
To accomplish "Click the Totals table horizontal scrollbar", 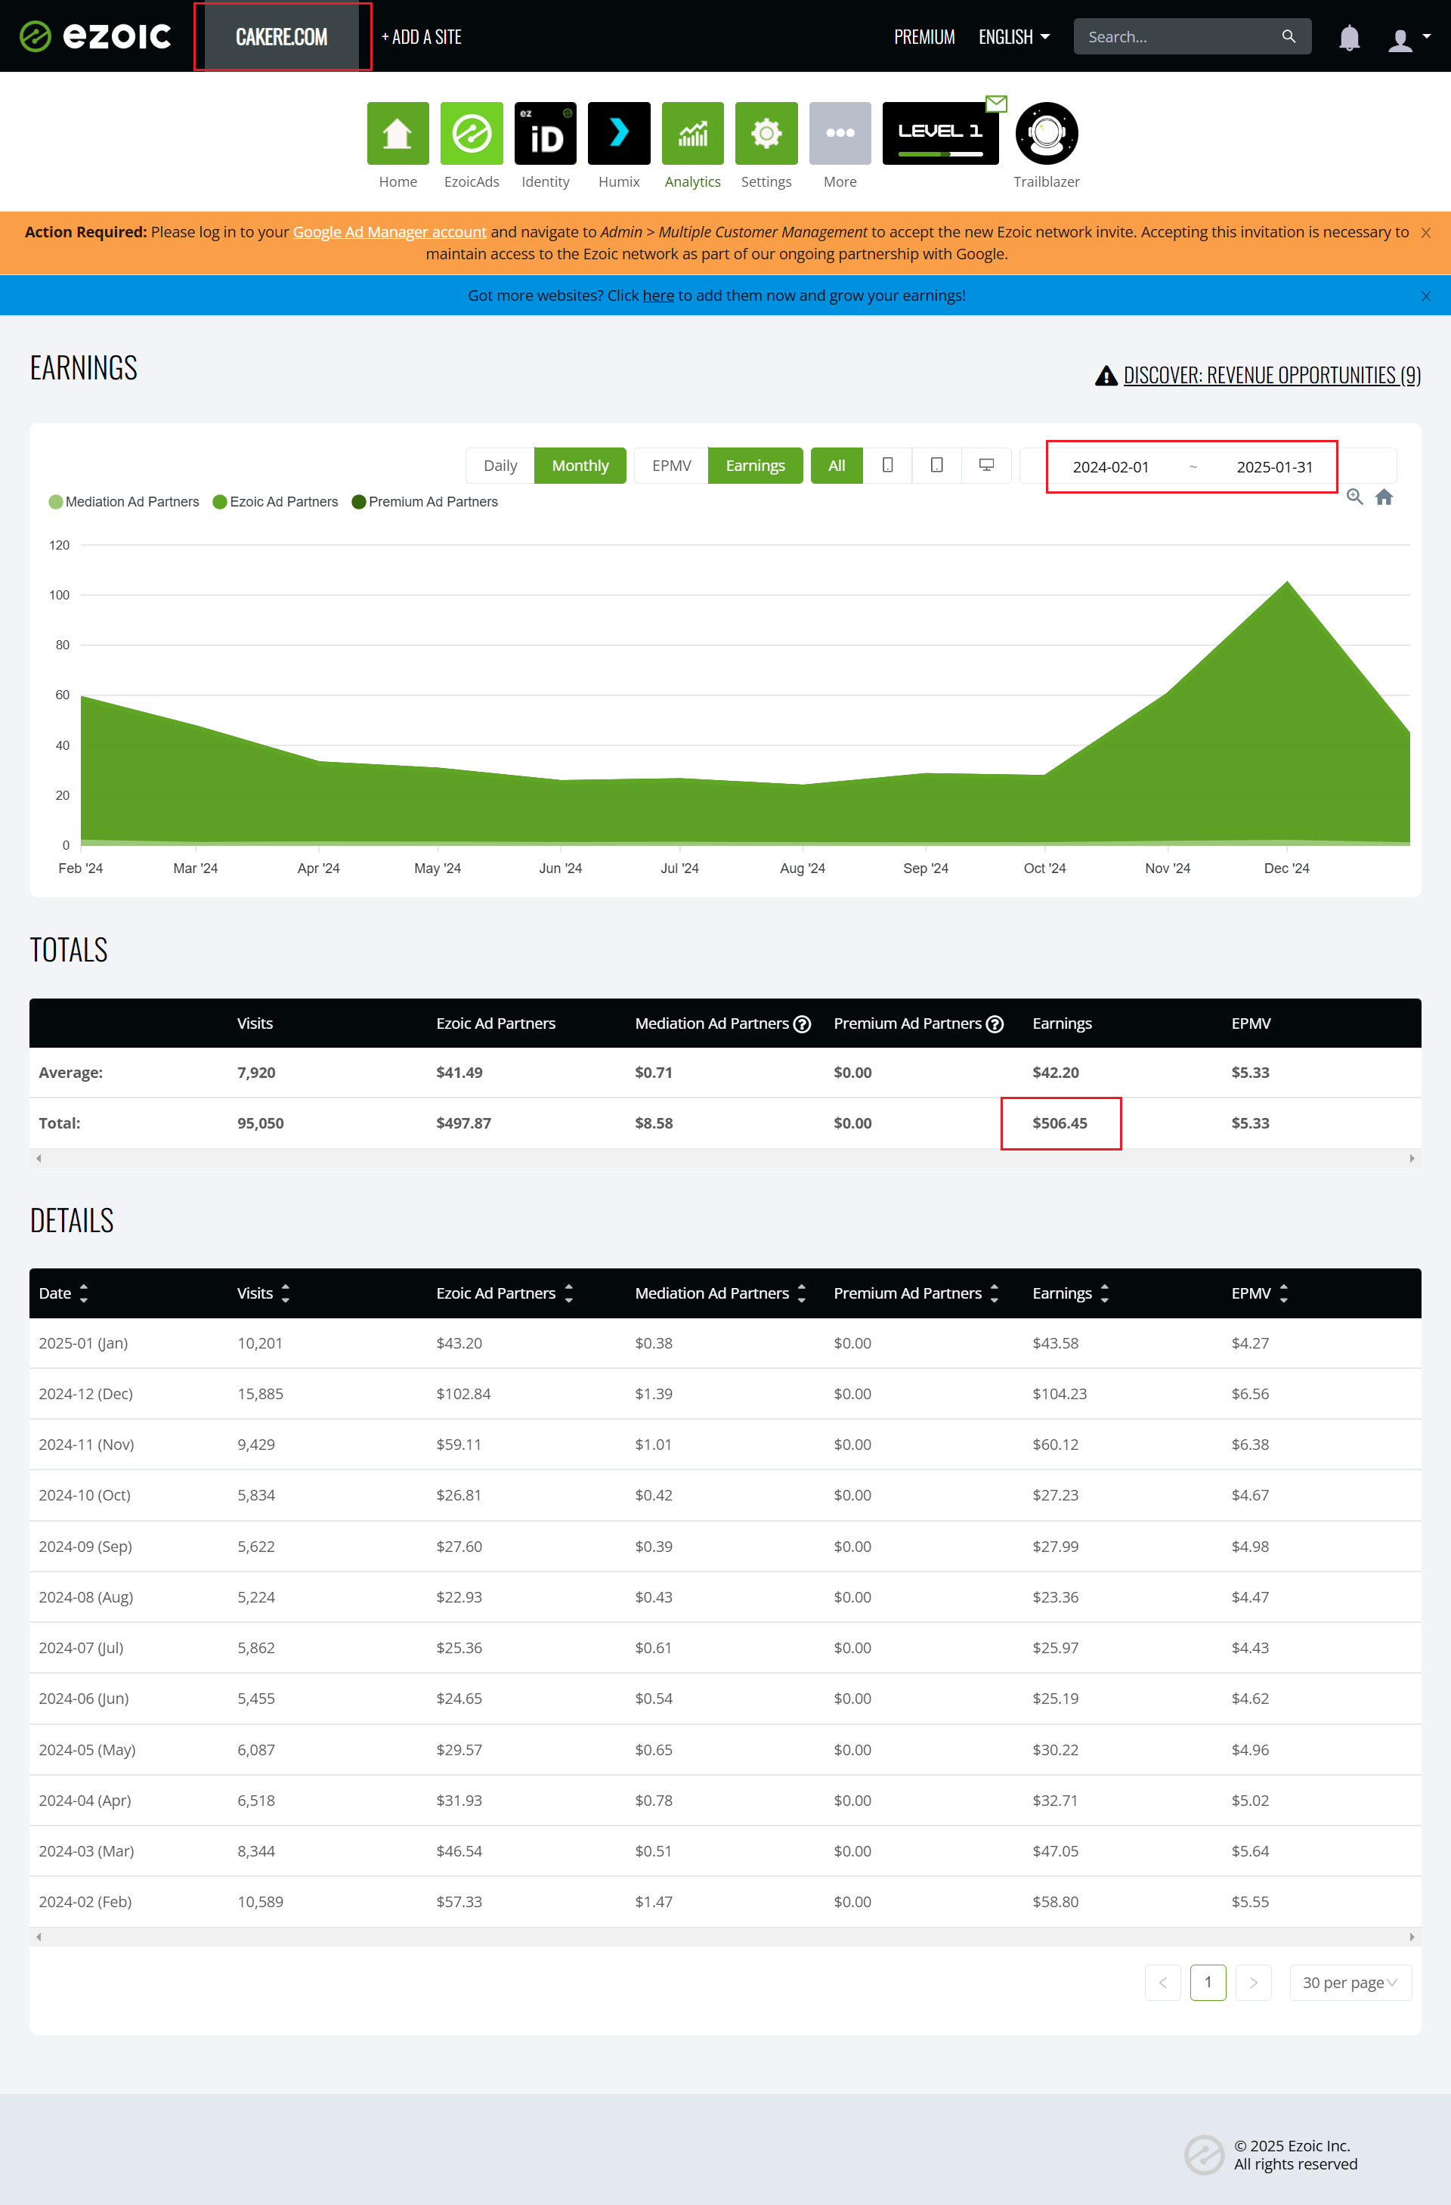I will point(725,1158).
